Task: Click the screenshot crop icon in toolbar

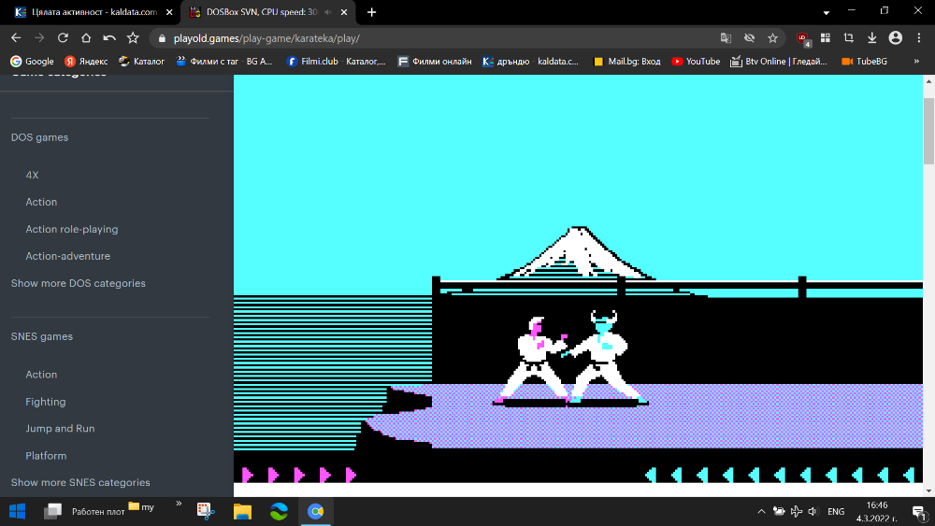Action: point(849,38)
